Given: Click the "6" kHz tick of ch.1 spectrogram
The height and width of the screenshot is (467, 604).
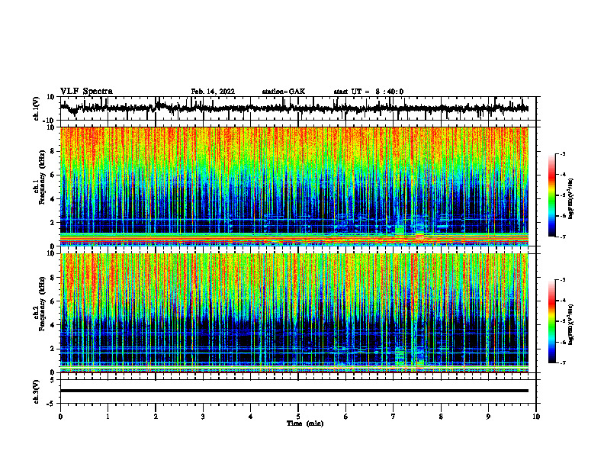Looking at the screenshot, I should tap(53, 175).
